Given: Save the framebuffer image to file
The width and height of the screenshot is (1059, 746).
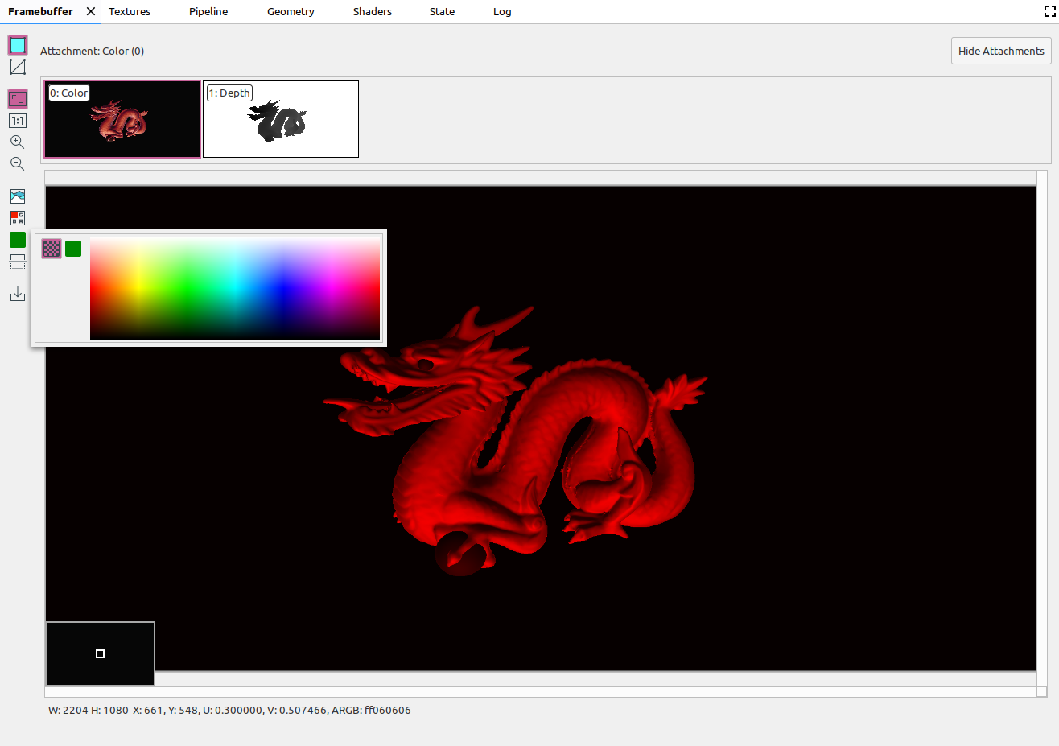Looking at the screenshot, I should pos(18,295).
